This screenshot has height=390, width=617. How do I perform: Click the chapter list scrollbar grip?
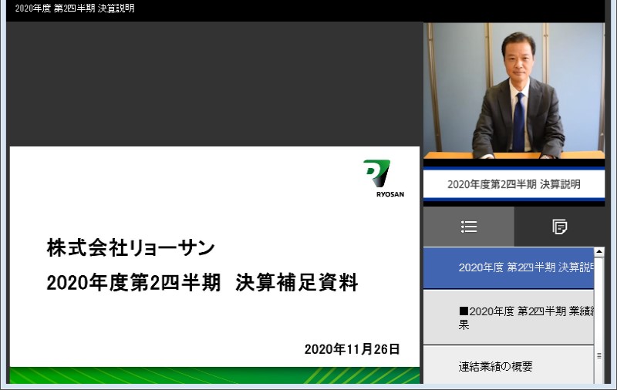pyautogui.click(x=599, y=355)
